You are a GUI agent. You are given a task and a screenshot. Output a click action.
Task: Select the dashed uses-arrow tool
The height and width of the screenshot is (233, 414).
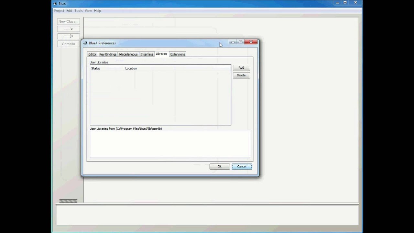coord(68,29)
